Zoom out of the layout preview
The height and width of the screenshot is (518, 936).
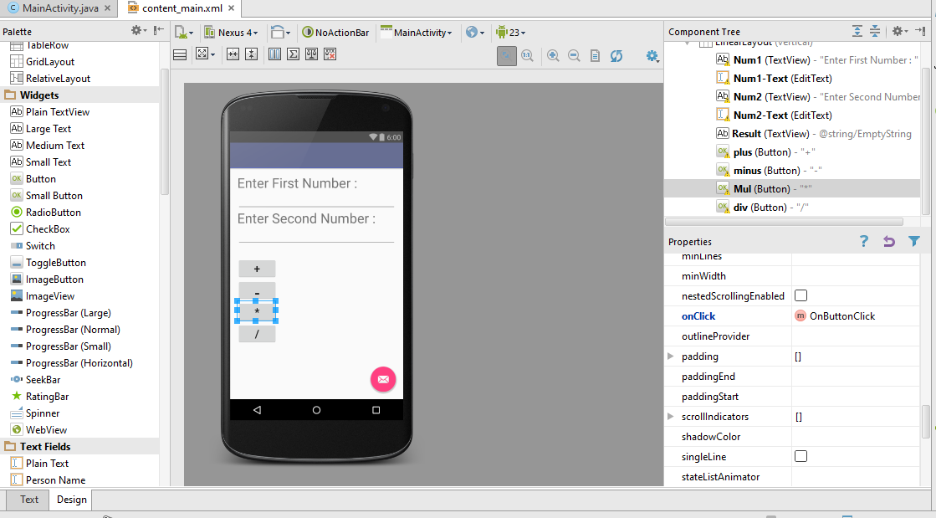coord(574,56)
